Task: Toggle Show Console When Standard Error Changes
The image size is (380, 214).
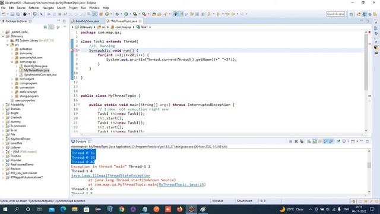Action: pos(331,141)
